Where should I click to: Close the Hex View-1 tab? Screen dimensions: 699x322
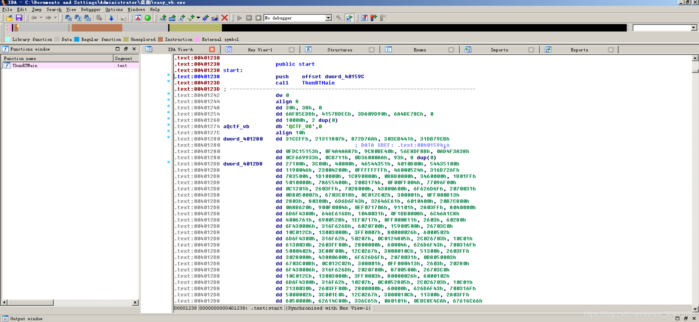point(291,50)
